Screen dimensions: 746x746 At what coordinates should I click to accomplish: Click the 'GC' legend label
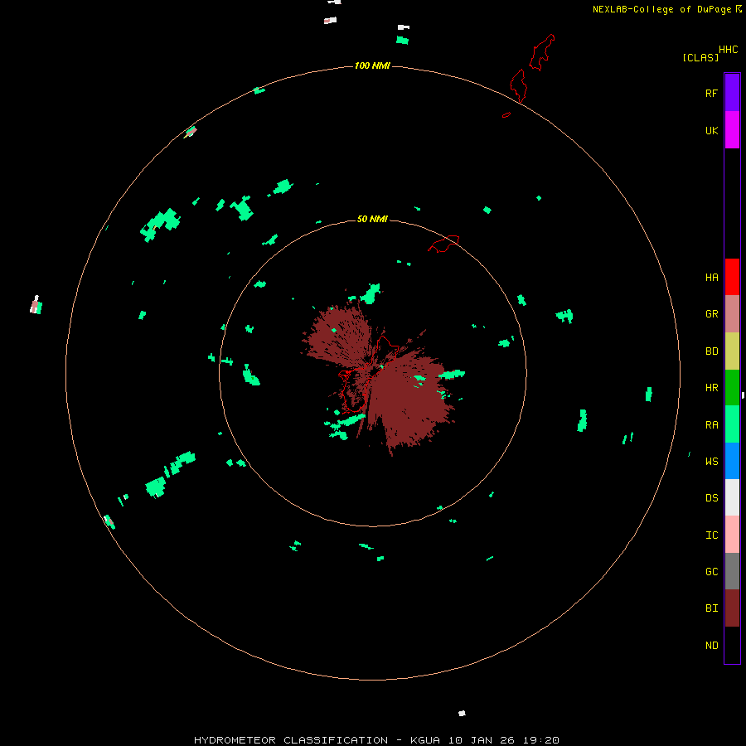711,572
